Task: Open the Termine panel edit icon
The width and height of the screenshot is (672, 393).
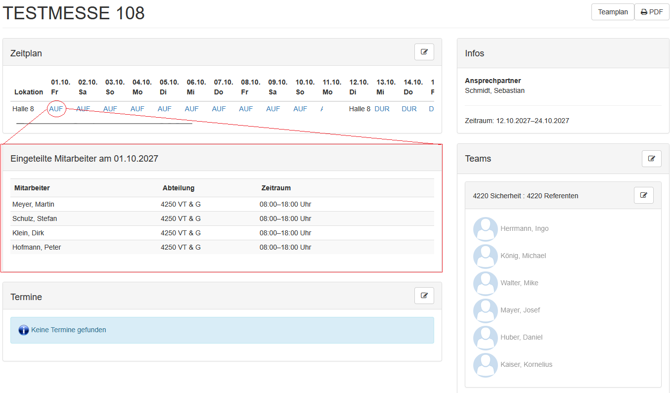Action: [424, 296]
